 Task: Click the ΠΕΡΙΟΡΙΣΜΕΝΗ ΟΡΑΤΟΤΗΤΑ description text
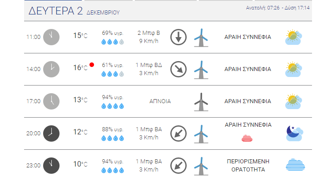[248, 166]
